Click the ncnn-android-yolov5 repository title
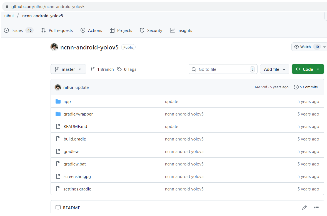Viewport: 327px width, 216px height. coord(89,47)
